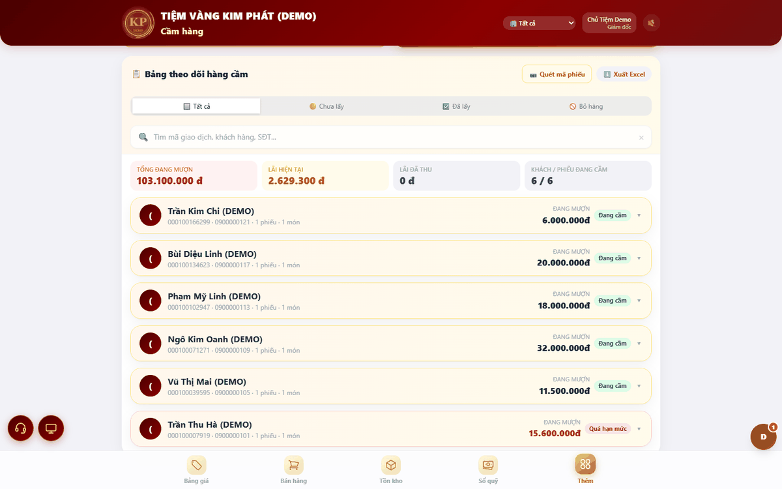Select the Bỏ hàng filter tab
Image resolution: width=782 pixels, height=489 pixels.
click(586, 106)
